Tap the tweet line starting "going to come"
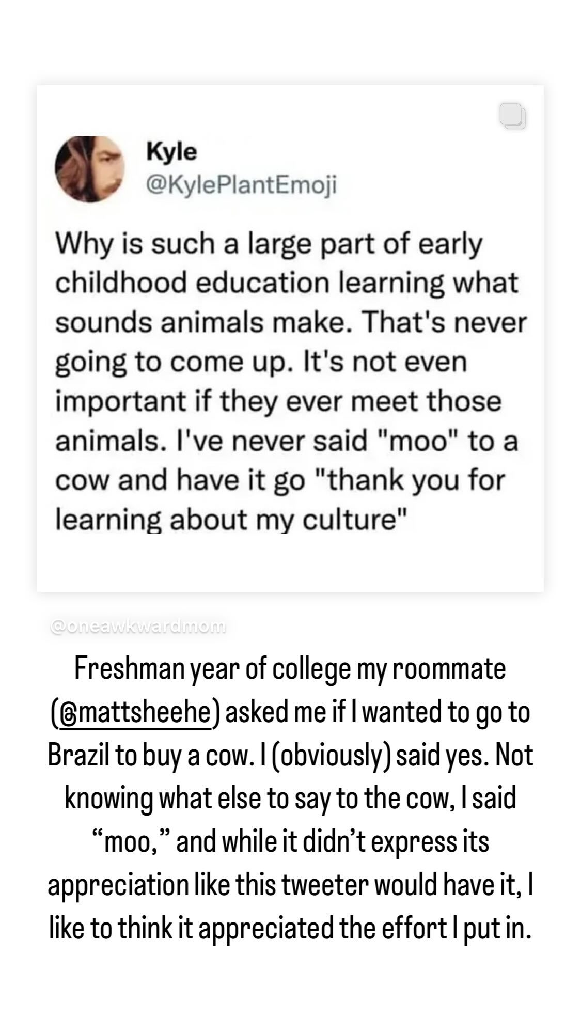This screenshot has height=1033, width=581. coord(261,362)
